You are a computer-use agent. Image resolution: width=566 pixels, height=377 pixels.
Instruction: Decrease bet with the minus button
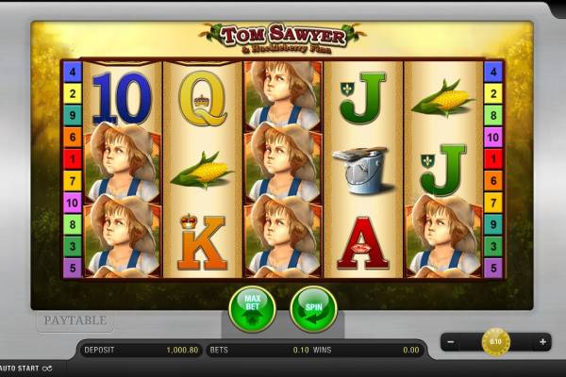[451, 341]
